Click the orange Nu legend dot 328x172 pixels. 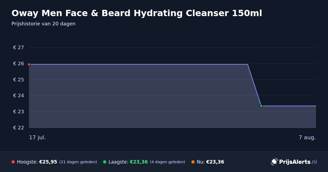pyautogui.click(x=193, y=162)
